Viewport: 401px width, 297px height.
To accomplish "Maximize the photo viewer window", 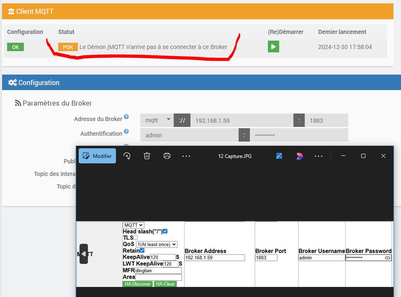I will click(363, 156).
